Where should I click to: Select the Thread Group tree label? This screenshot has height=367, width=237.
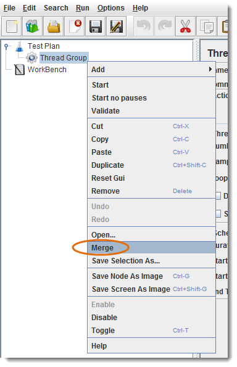tap(64, 58)
